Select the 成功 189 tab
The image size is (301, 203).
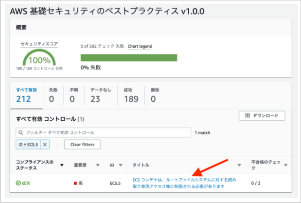[x=131, y=95]
